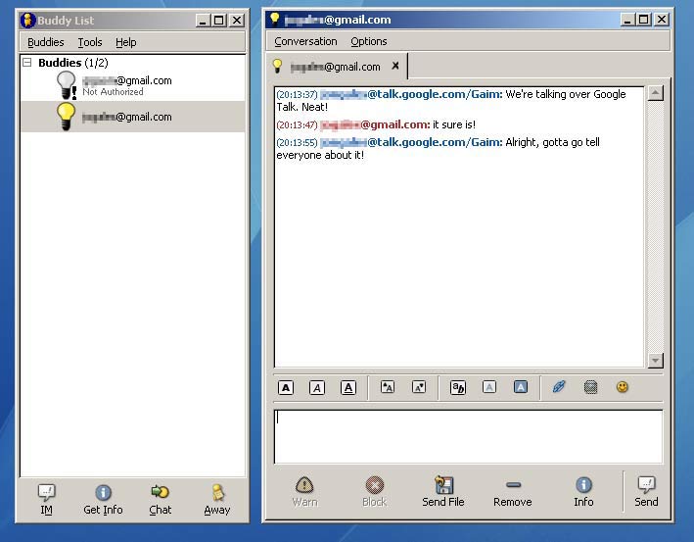Click the scroll up arrow in the chat history

click(655, 93)
